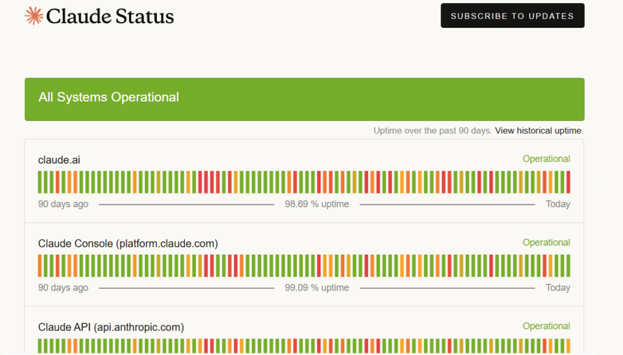Click "90 days ago" under Claude Console chart
Screen dimensions: 623x355
[x=63, y=288]
